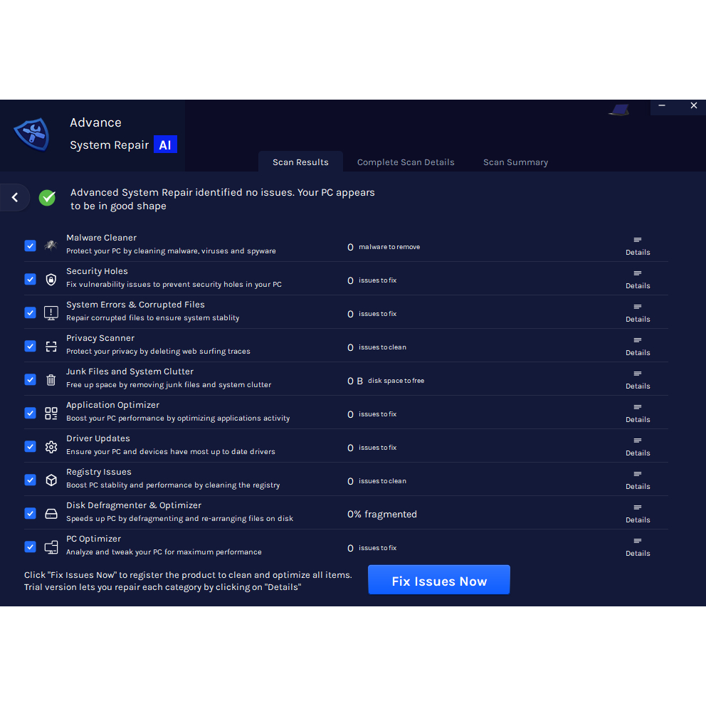Show Details for Disk Defragmenter & Optimizer
Screen dimensions: 706x706
[638, 513]
